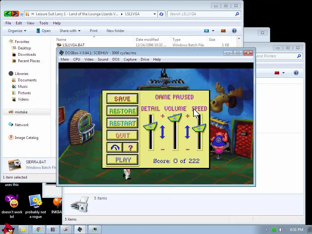Open the Video menu in DOSBox-X
Screen dimensions: 312x234
pyautogui.click(x=89, y=59)
